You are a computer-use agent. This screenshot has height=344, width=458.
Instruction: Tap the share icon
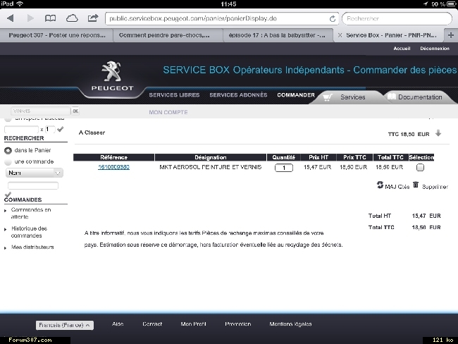pos(93,18)
